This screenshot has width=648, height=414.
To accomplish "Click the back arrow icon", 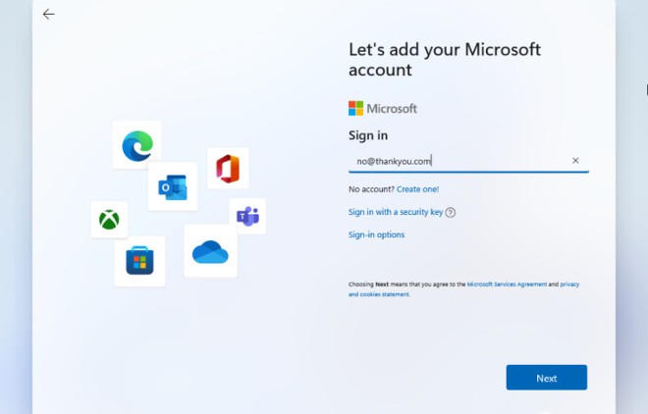I will pyautogui.click(x=48, y=15).
